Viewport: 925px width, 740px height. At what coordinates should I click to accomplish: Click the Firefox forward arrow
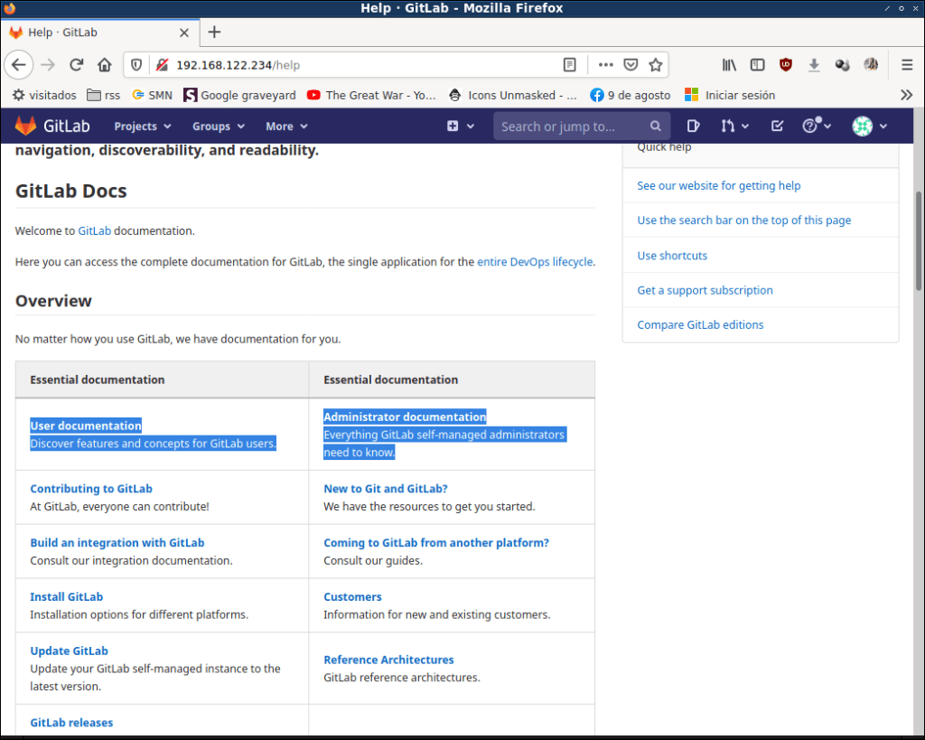[x=48, y=65]
